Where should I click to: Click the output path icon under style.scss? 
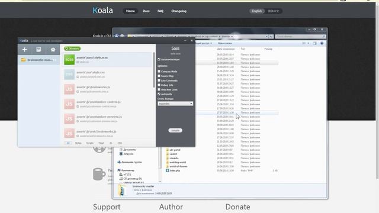point(78,62)
